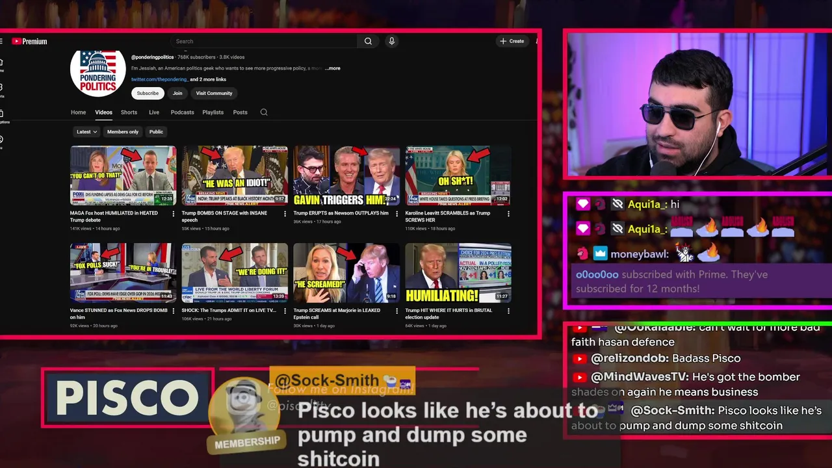
Task: Open 'Trump BOMBS ON STAGE' video thumbnail
Action: 235,175
